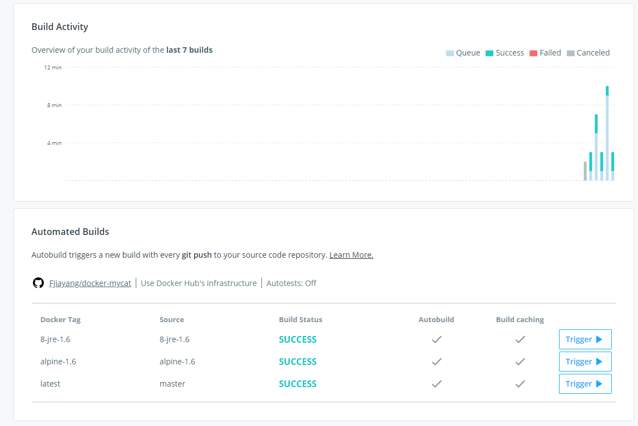Click the tallest build bar in the chart
Screen dimensions: 638x426
pos(607,133)
